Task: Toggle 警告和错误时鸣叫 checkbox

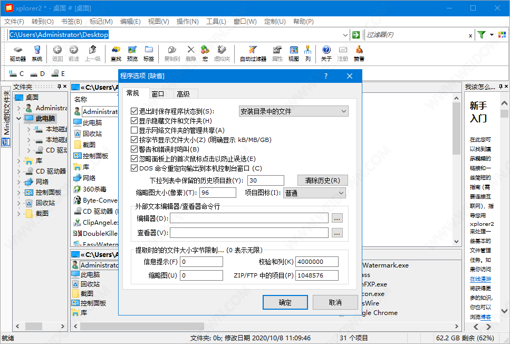Action: pos(134,149)
